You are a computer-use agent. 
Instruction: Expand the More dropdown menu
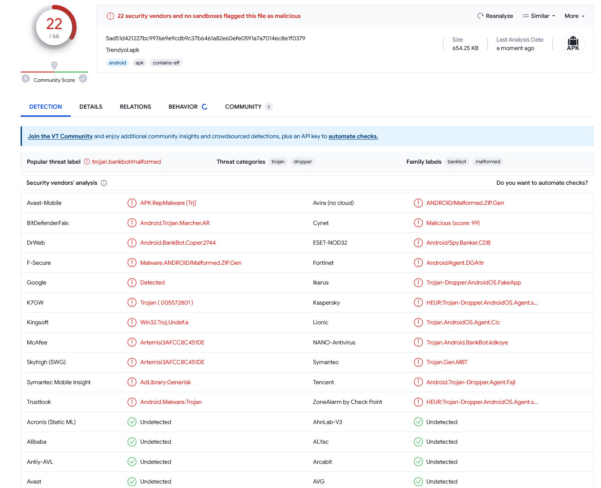click(574, 16)
